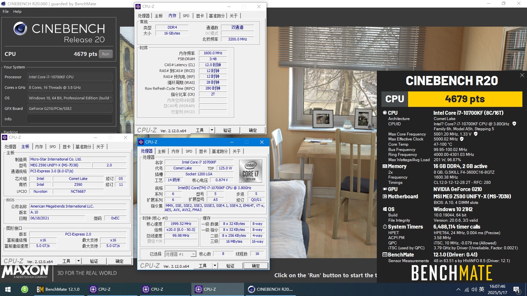The image size is (527, 296).
Task: Expand 工具 dropdown arrow in processor CPU-Z window
Action: click(x=215, y=266)
